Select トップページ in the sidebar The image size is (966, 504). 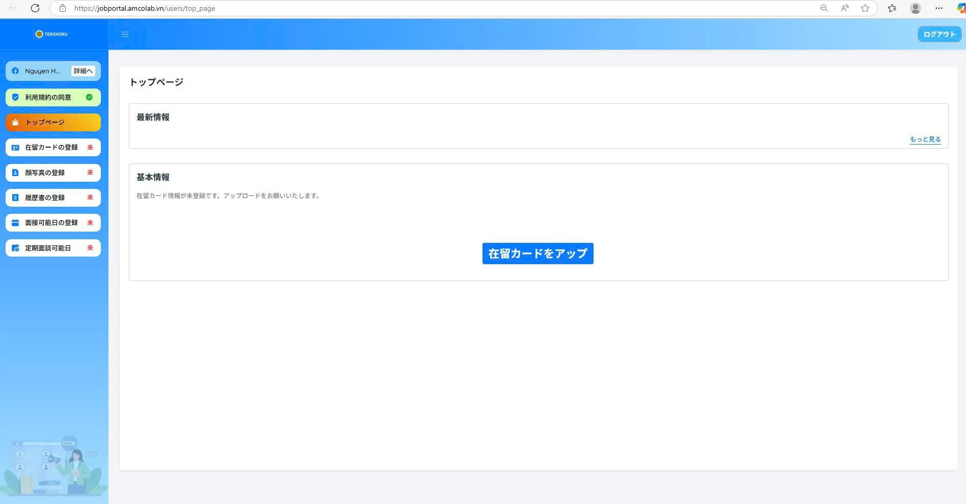point(53,122)
